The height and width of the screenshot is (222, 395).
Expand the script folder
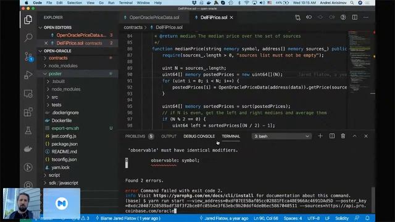(x=54, y=175)
